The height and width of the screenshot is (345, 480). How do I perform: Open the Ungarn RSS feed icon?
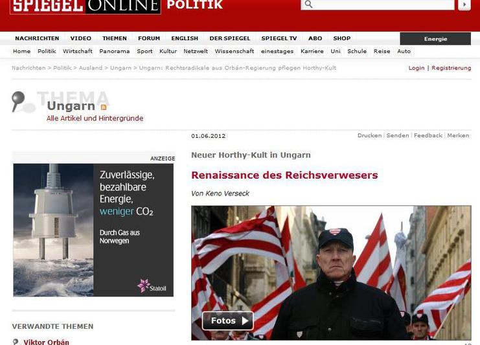click(104, 107)
